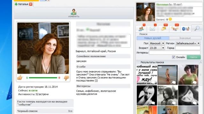The width and height of the screenshot is (204, 114).
Task: Open search result with 'жду!' text image
Action: tap(147, 75)
